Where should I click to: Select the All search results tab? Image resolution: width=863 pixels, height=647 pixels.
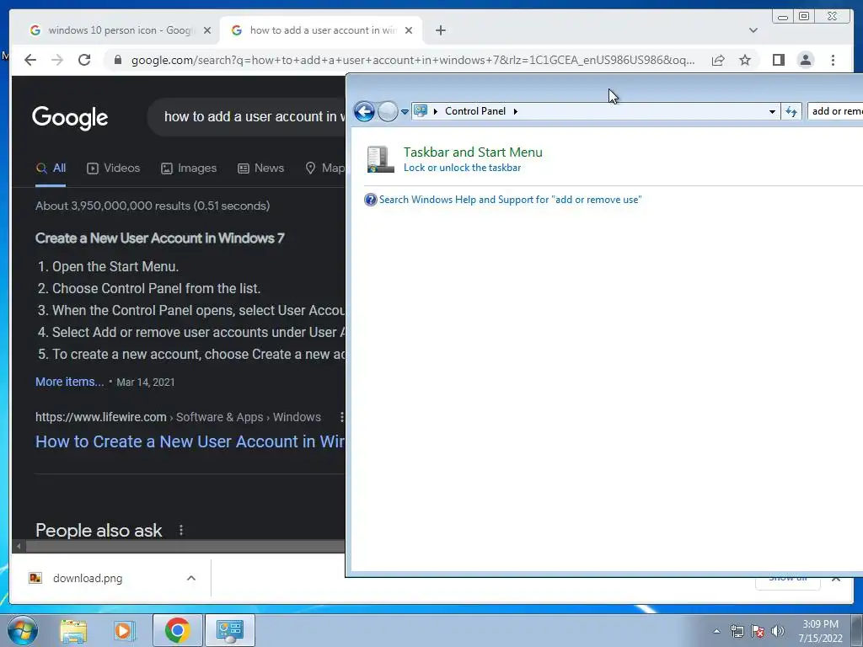(x=51, y=168)
